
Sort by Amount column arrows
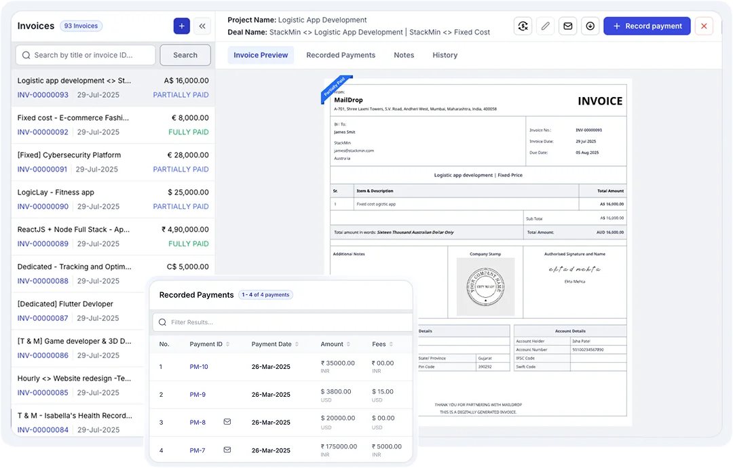[348, 345]
